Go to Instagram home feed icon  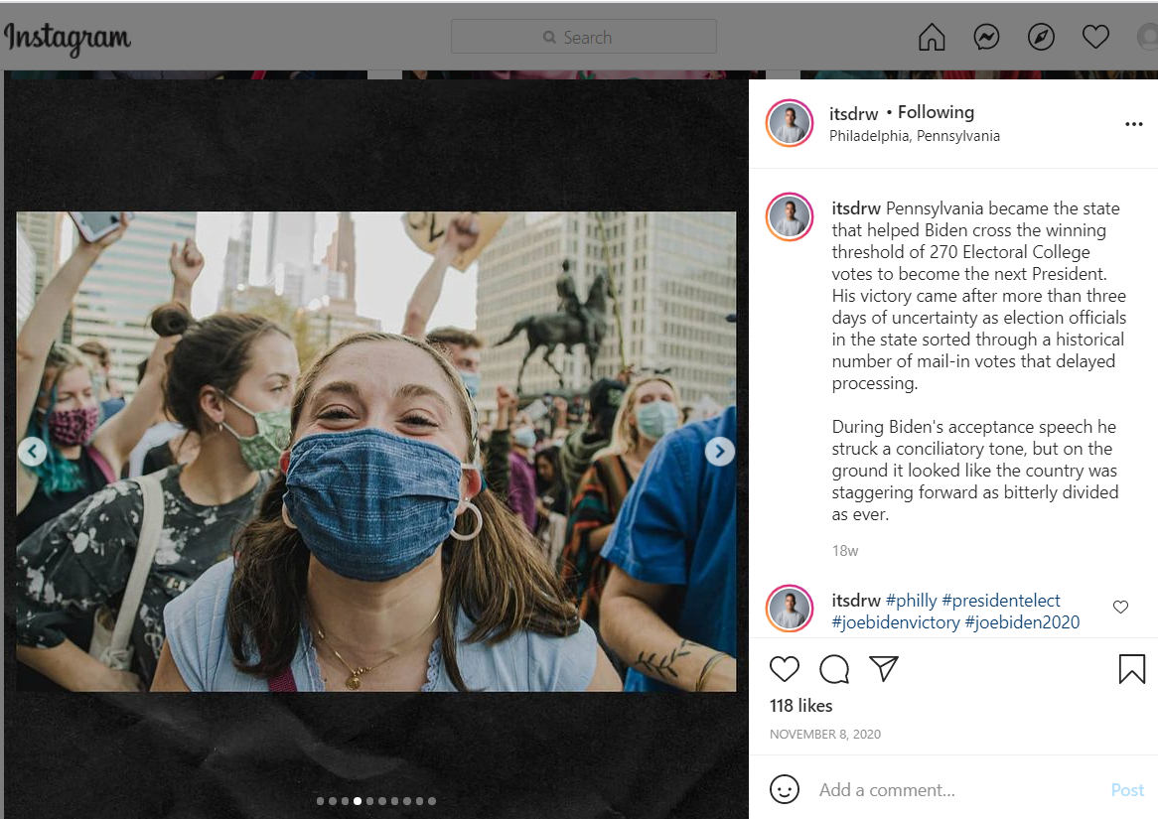(x=932, y=38)
